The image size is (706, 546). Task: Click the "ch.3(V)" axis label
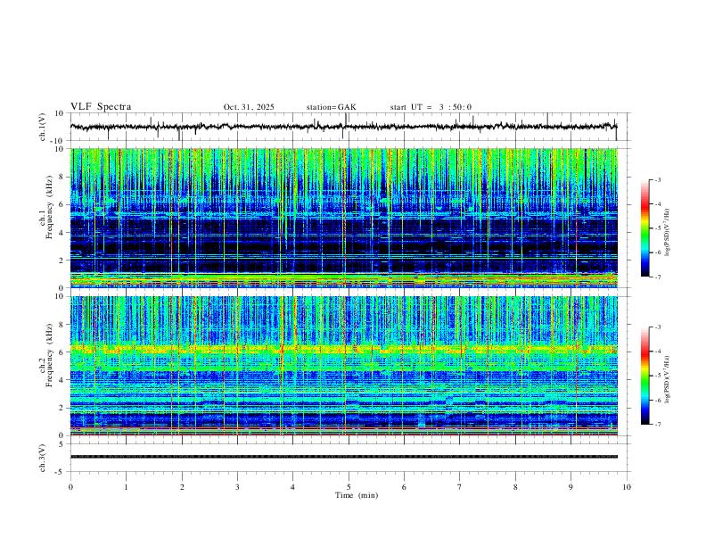(x=43, y=458)
